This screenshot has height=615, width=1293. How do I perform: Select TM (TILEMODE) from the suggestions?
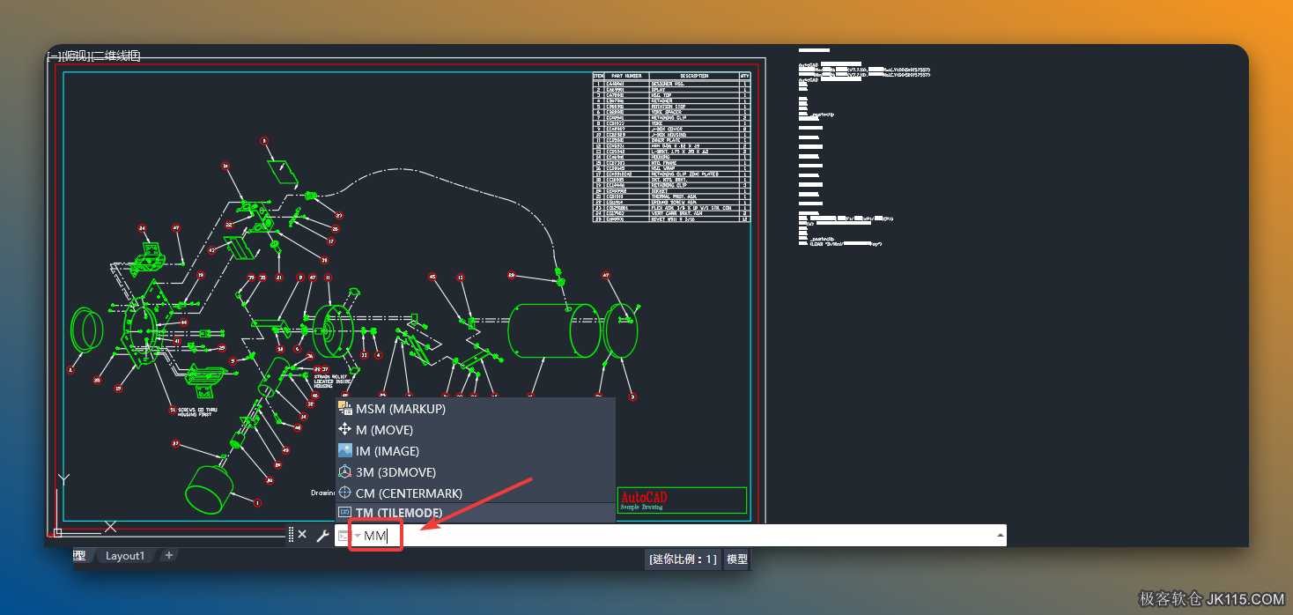coord(475,513)
